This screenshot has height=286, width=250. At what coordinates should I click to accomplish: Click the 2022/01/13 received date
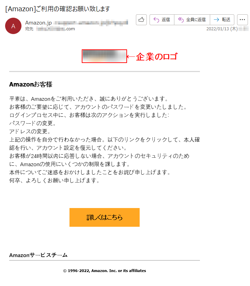222,29
